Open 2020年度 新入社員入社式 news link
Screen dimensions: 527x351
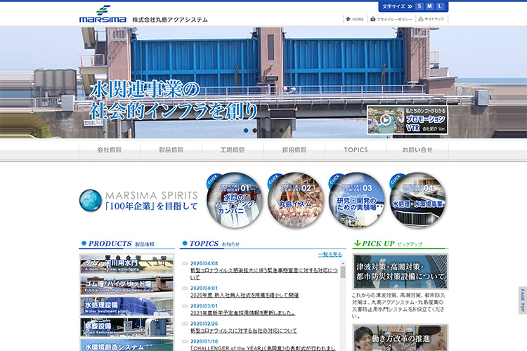pos(245,295)
